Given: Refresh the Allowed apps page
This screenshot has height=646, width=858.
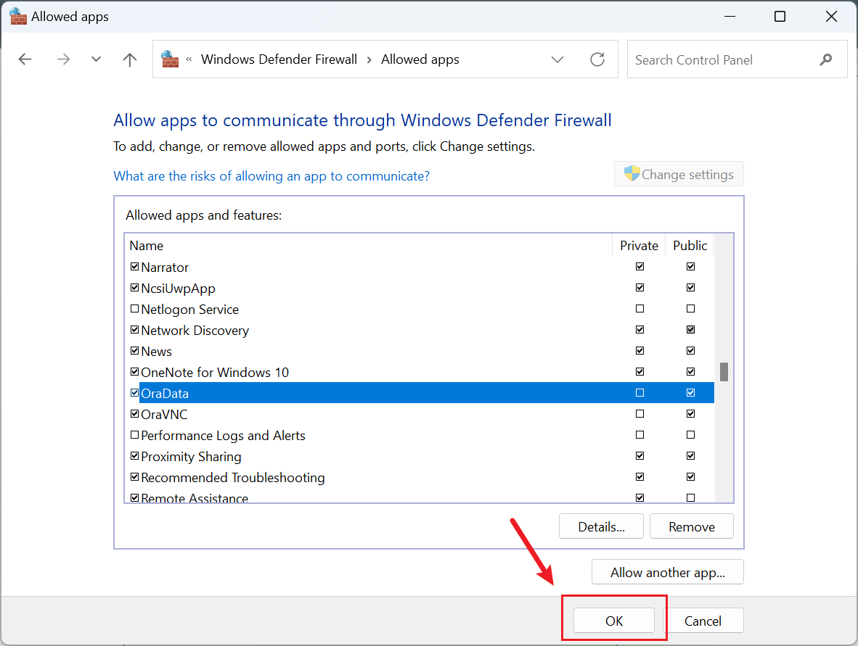Looking at the screenshot, I should [x=597, y=59].
